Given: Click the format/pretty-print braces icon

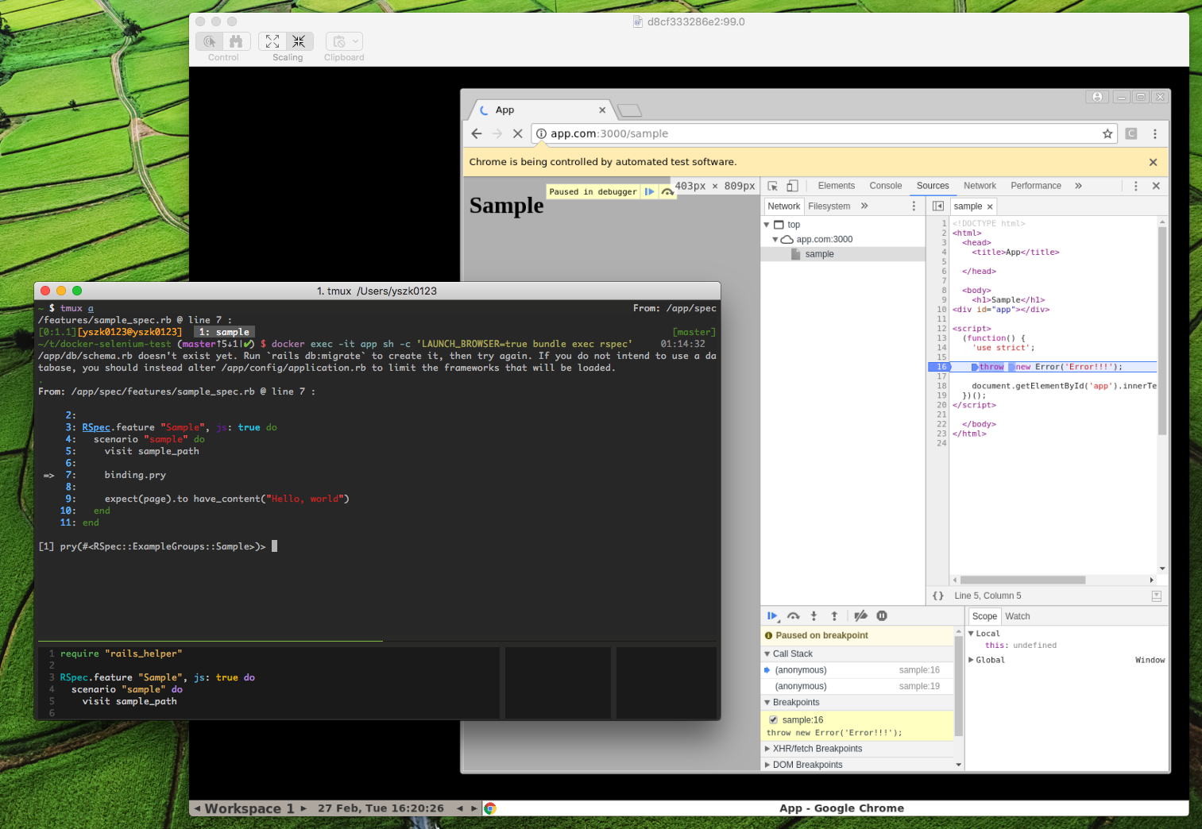Looking at the screenshot, I should pyautogui.click(x=938, y=595).
